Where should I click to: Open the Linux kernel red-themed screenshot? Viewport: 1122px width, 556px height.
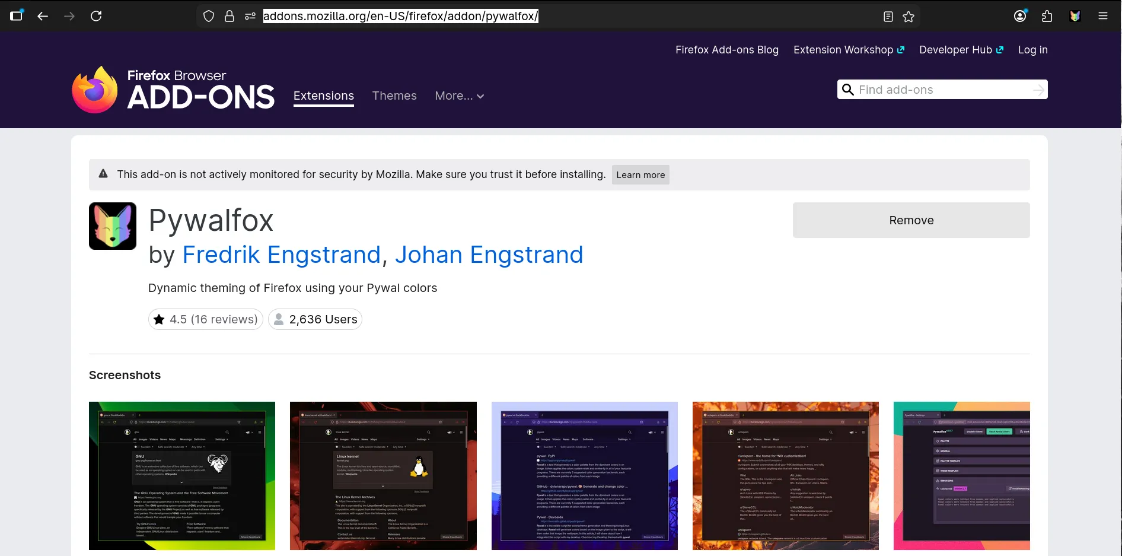coord(383,475)
